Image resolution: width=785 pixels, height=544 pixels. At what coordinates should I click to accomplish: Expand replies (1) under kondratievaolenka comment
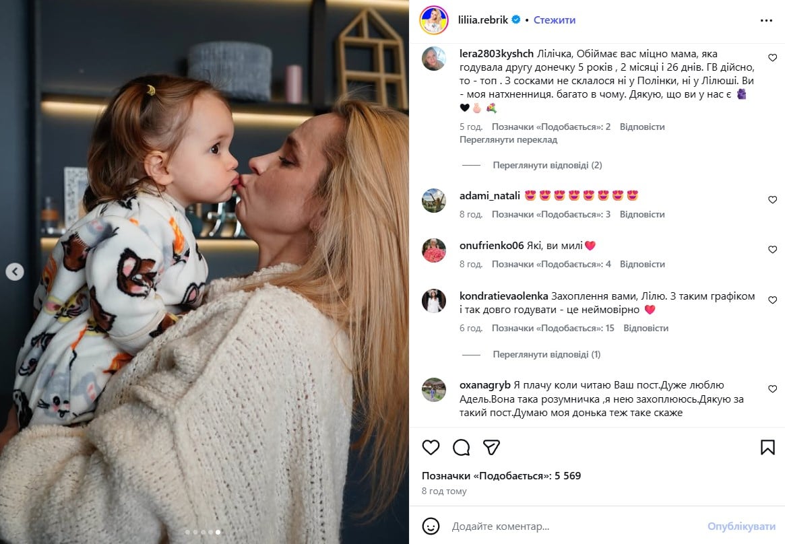pos(546,354)
